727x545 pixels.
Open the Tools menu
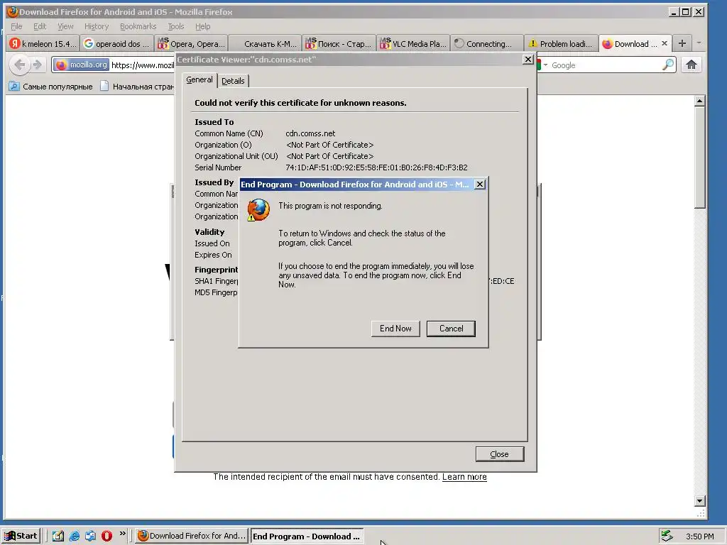pos(176,26)
